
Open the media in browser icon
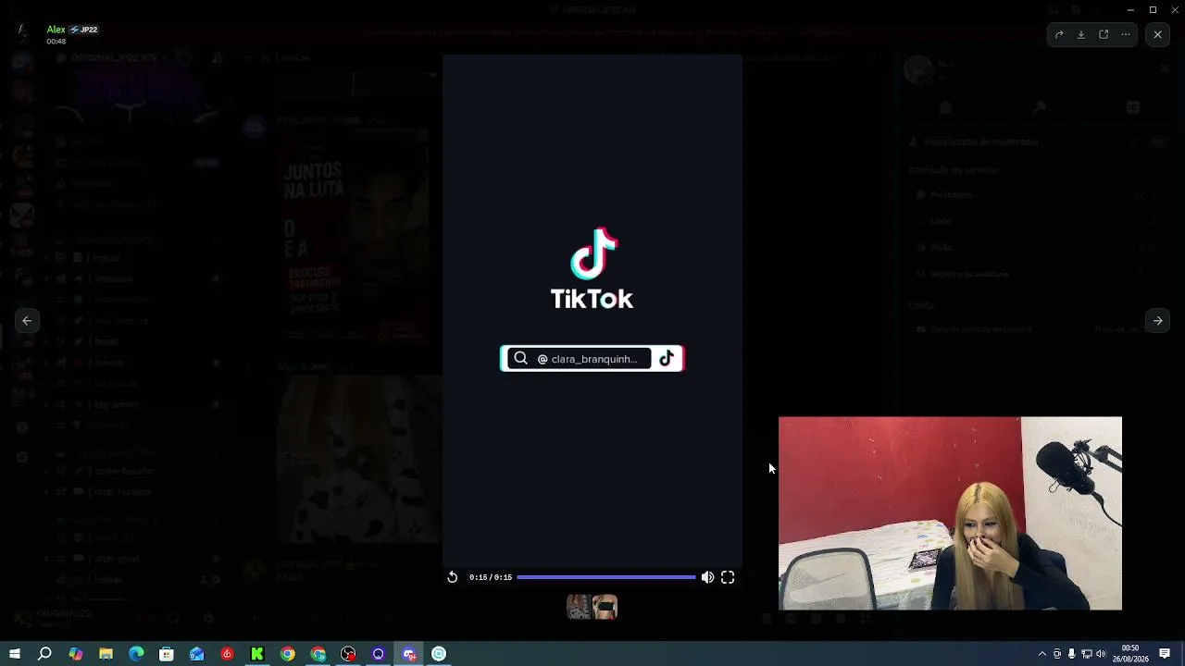(1104, 34)
